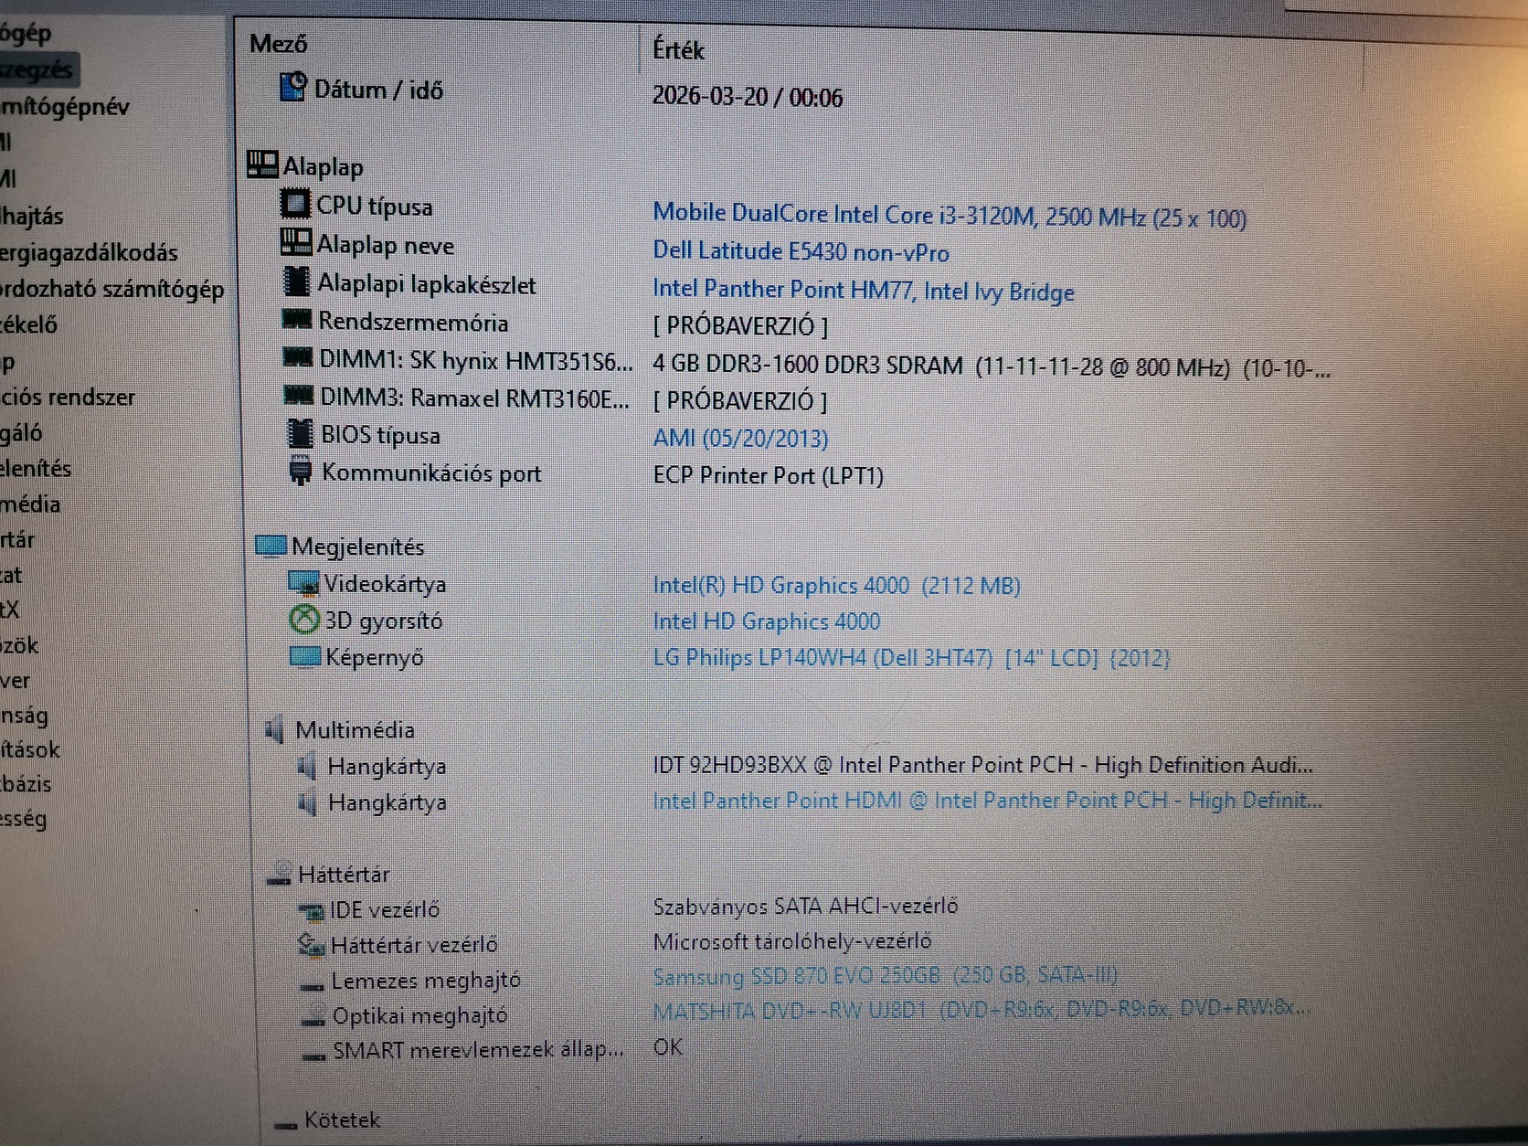Follow the Intel HD Graphics 4000 3D accelerator link
The image size is (1528, 1146).
click(767, 621)
